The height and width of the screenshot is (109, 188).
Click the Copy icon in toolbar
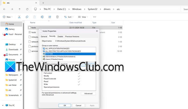27,17
